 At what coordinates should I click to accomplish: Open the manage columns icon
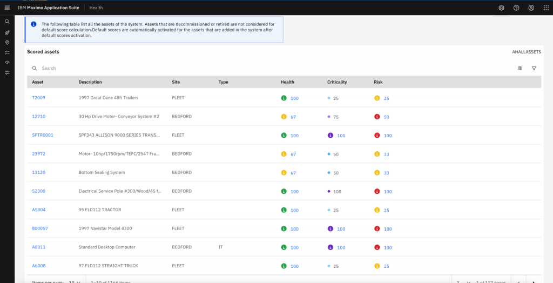click(520, 69)
